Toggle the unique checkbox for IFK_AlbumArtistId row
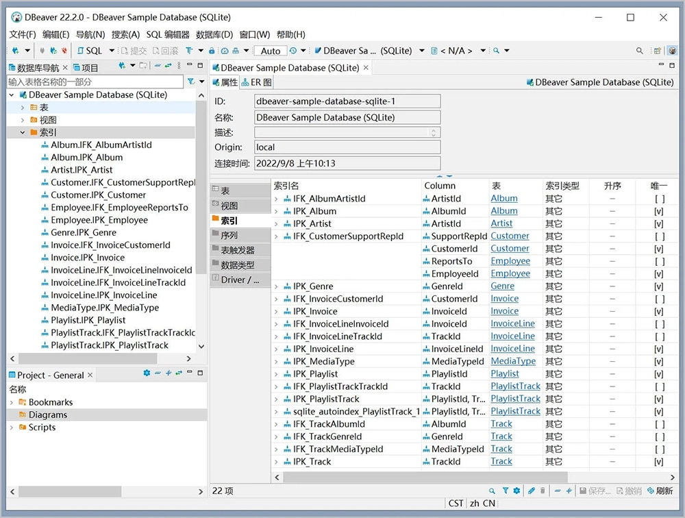Image resolution: width=685 pixels, height=518 pixels. pyautogui.click(x=659, y=199)
